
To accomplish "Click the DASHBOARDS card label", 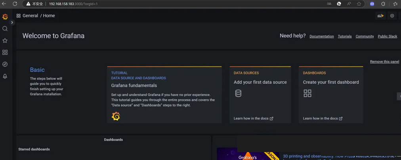I will (314, 73).
